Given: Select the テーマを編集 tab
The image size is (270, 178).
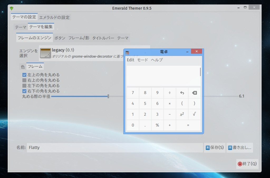Looking at the screenshot, I should pos(41,27).
